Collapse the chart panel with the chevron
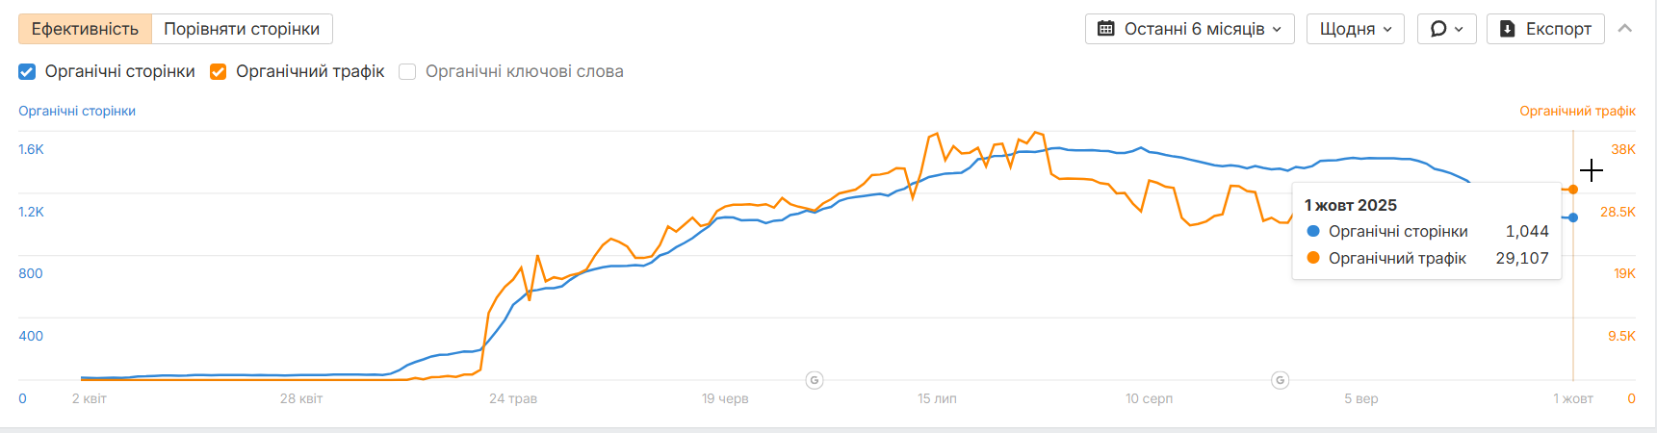Viewport: 1657px width, 433px height. pyautogui.click(x=1625, y=29)
